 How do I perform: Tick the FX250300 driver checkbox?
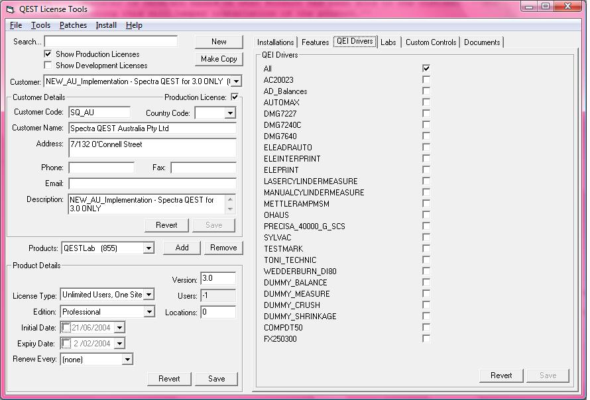[x=426, y=338]
